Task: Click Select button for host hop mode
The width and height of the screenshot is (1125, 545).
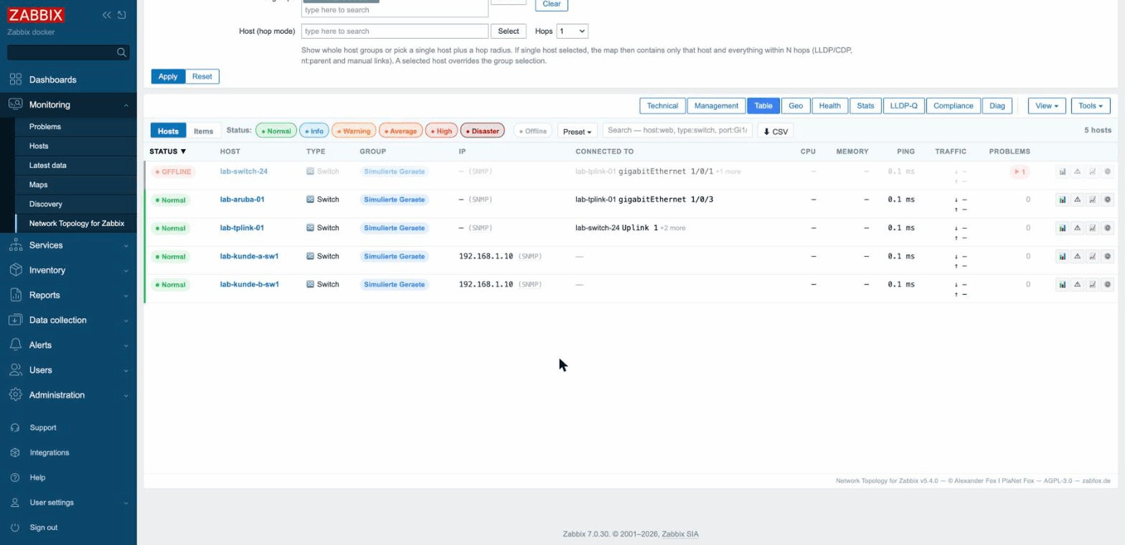Action: click(508, 31)
